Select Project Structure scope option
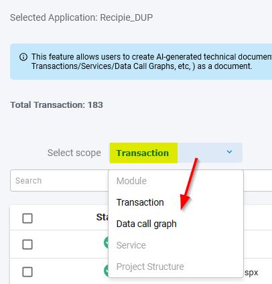The width and height of the screenshot is (272, 284). coord(150,267)
